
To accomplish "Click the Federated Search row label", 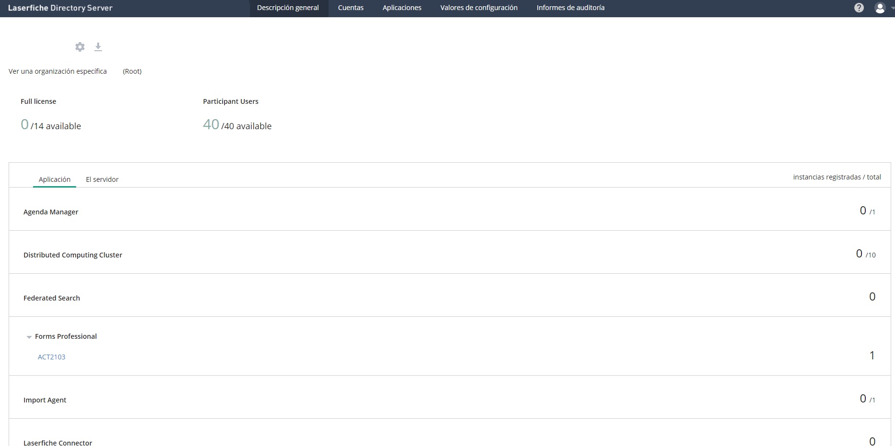I will 52,298.
